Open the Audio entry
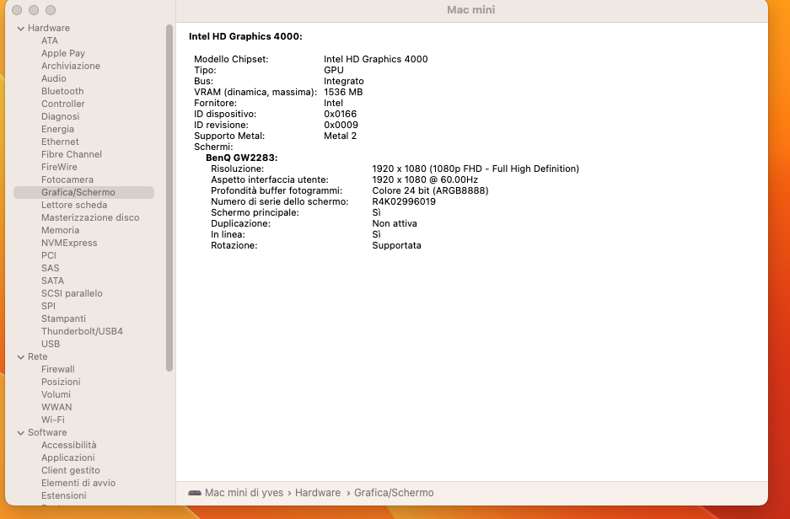This screenshot has width=790, height=519. (x=53, y=78)
